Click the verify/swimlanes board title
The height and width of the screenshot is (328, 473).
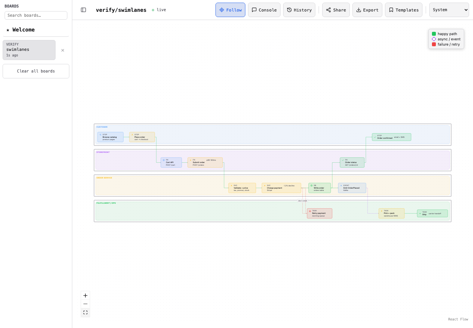pos(121,10)
